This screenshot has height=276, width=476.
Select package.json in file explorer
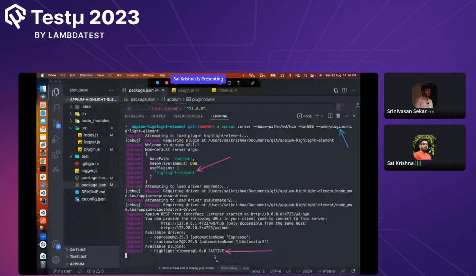click(94, 185)
